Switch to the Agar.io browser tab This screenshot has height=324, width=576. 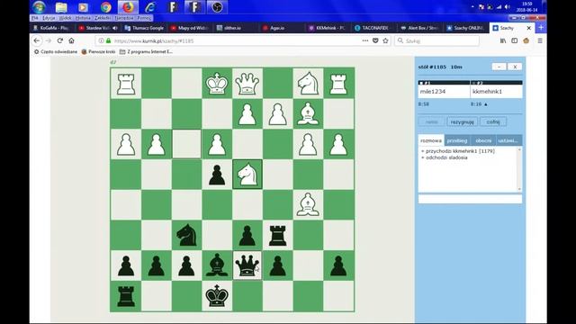[x=277, y=28]
